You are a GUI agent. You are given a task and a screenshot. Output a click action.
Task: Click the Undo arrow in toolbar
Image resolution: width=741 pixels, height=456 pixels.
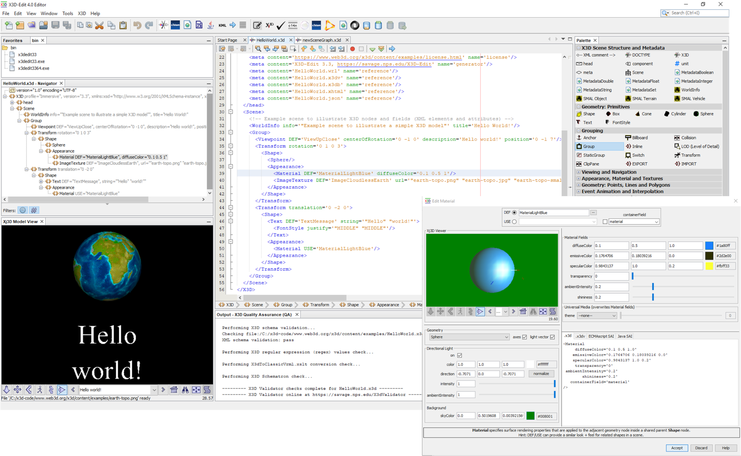coord(138,25)
